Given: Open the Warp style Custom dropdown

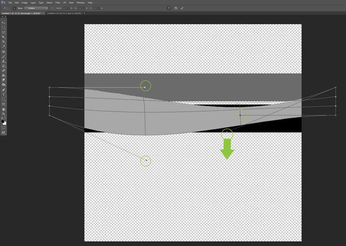Looking at the screenshot, I should click(36, 8).
